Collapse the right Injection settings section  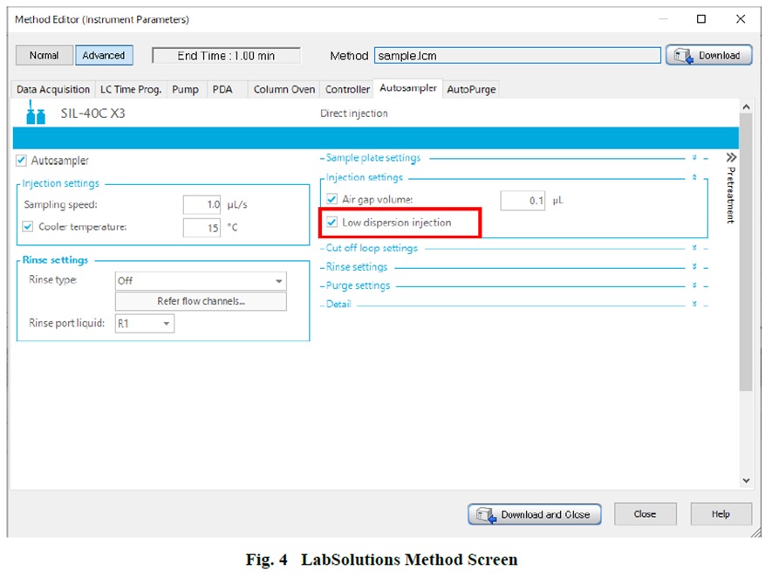[x=694, y=177]
